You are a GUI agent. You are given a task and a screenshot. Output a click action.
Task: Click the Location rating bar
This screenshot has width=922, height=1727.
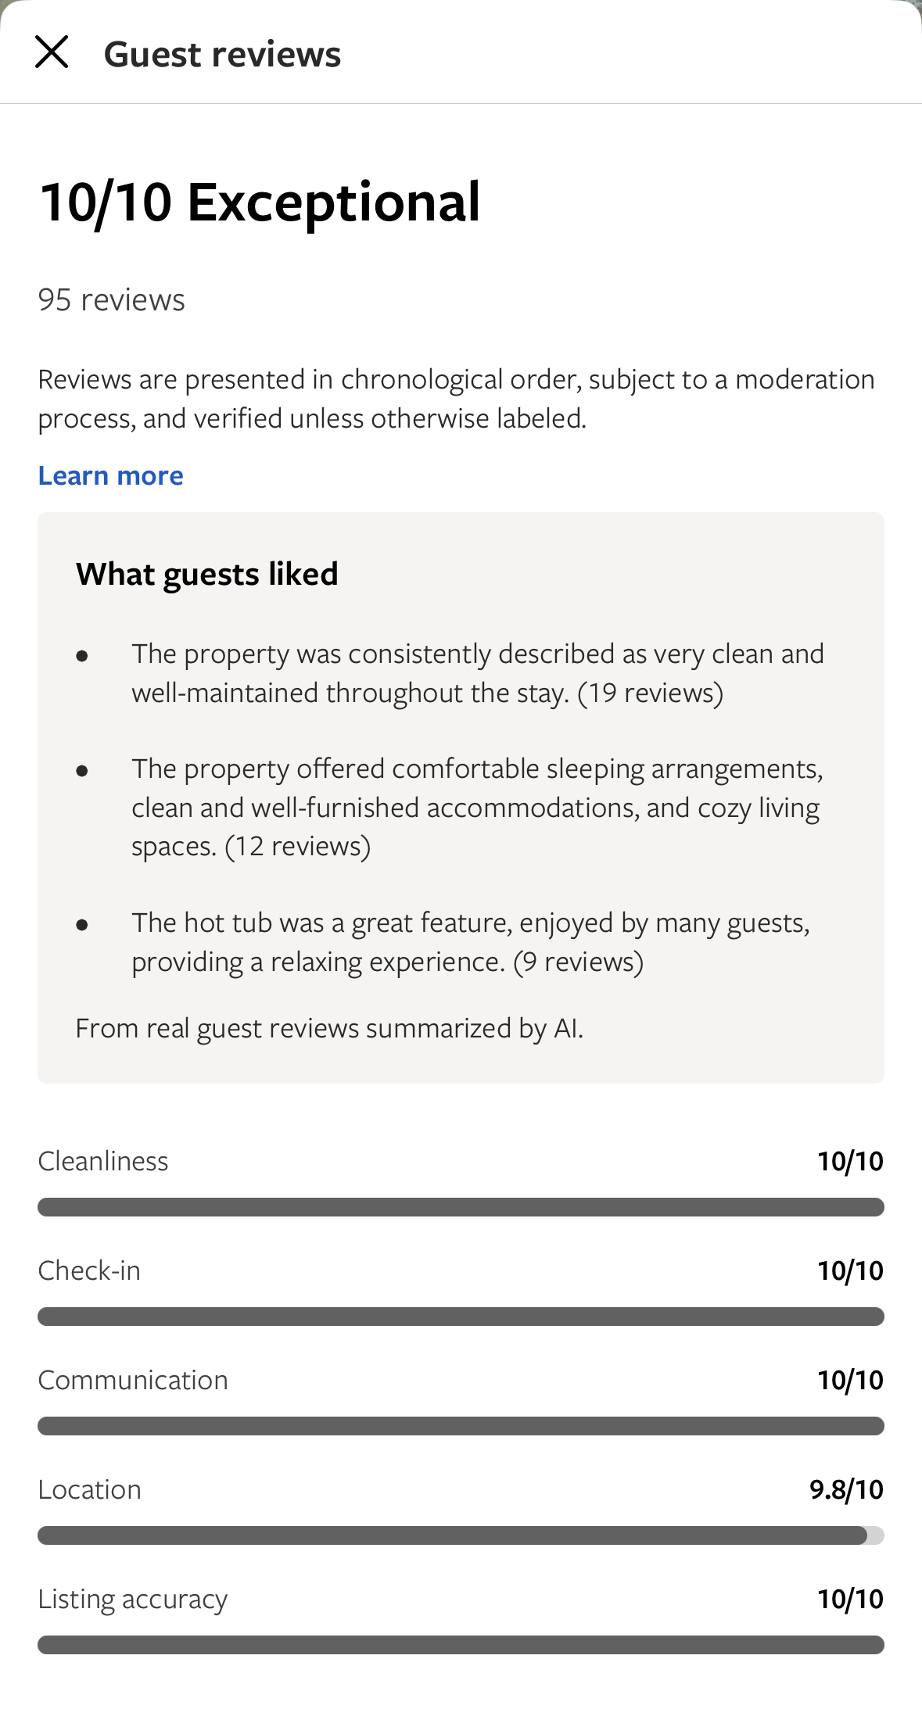[x=461, y=1535]
